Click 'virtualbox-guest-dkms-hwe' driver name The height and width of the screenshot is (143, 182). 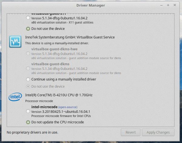(x=54, y=49)
